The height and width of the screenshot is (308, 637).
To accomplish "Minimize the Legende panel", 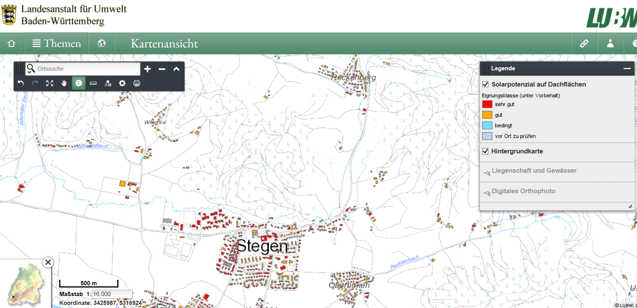I will tap(627, 68).
